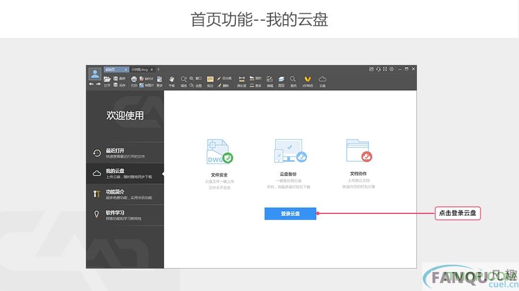This screenshot has height=291, width=519.
Task: Click the redo arrow
Action: [x=98, y=84]
